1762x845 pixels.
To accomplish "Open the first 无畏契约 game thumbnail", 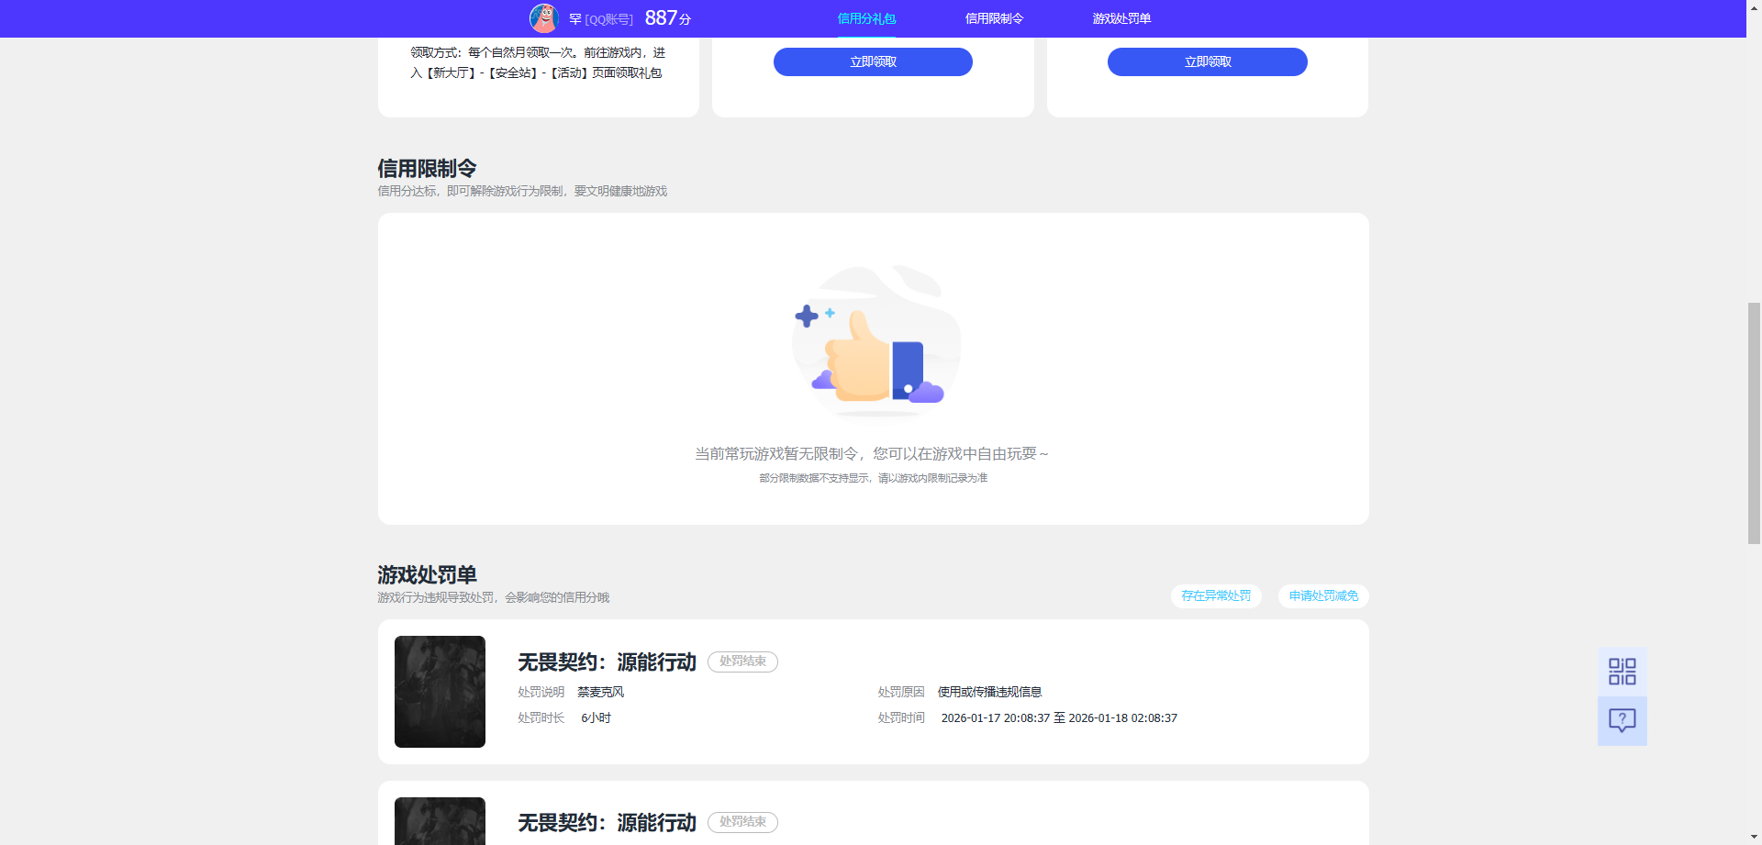I will point(440,692).
